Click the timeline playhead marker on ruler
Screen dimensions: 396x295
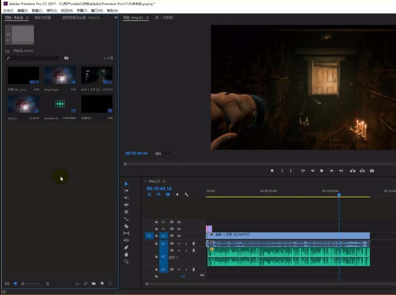pyautogui.click(x=339, y=195)
